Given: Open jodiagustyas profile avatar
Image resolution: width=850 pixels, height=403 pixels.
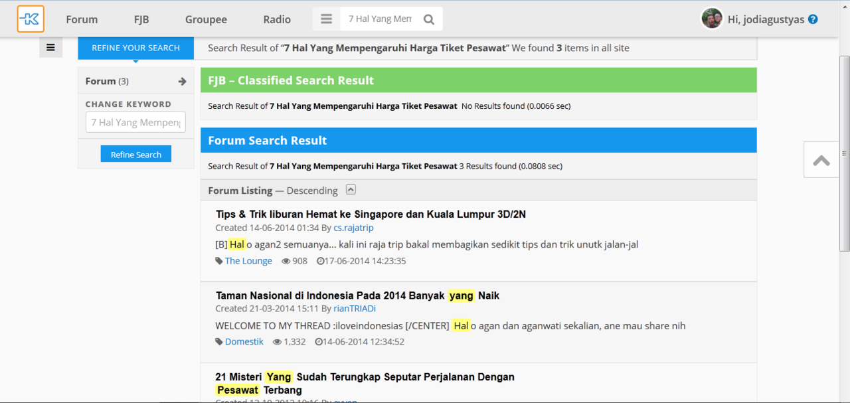Looking at the screenshot, I should point(712,19).
